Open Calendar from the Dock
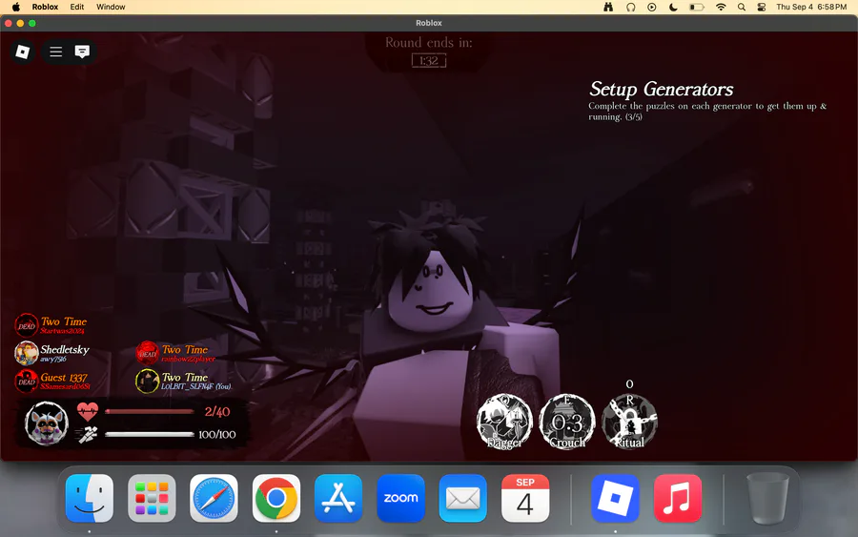 (x=525, y=498)
